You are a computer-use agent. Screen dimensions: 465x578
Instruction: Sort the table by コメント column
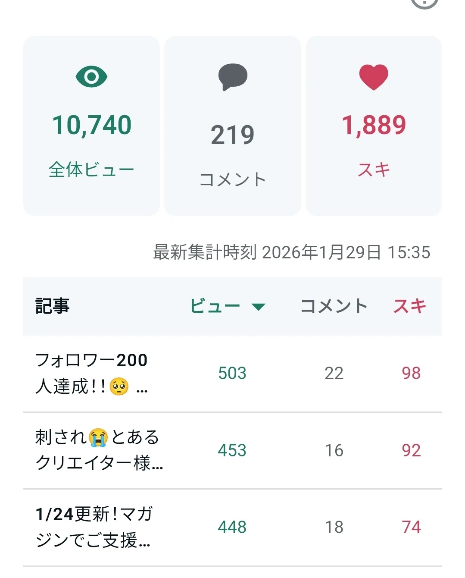[334, 306]
